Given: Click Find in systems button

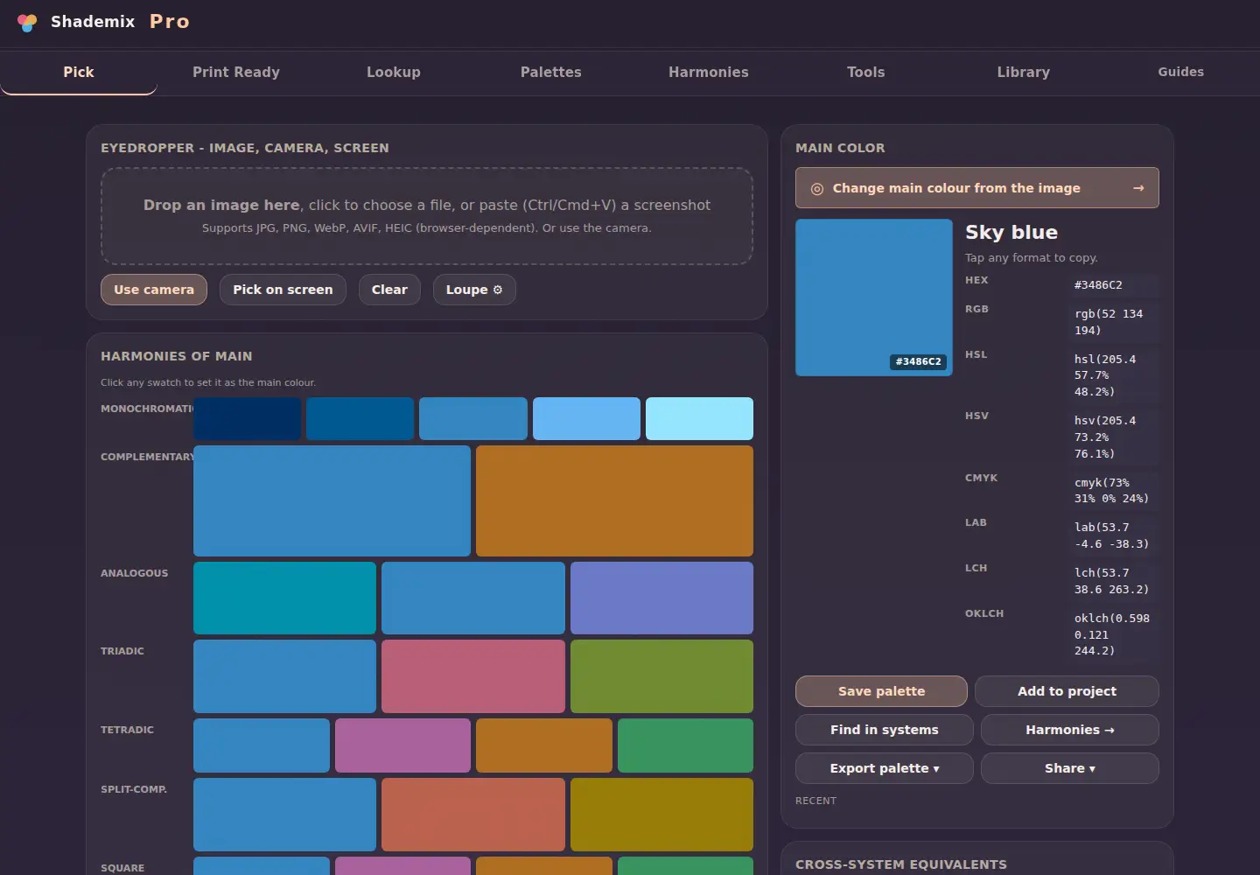Looking at the screenshot, I should pos(885,730).
